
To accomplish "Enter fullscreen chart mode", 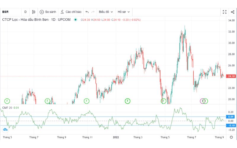I will [x=225, y=12].
